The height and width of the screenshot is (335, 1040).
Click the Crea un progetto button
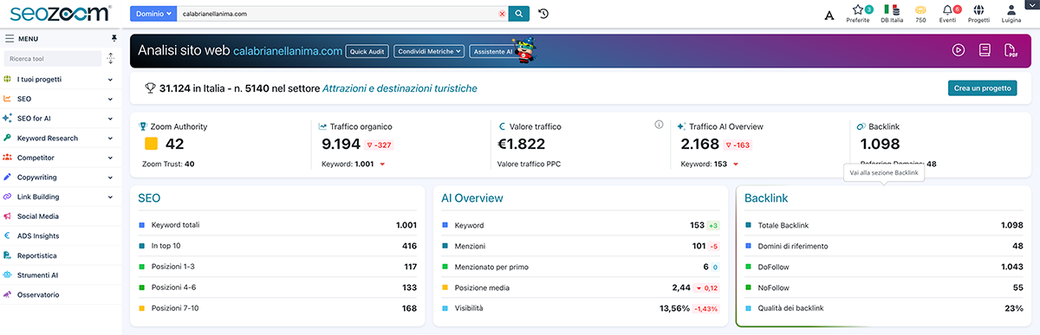[x=983, y=88]
